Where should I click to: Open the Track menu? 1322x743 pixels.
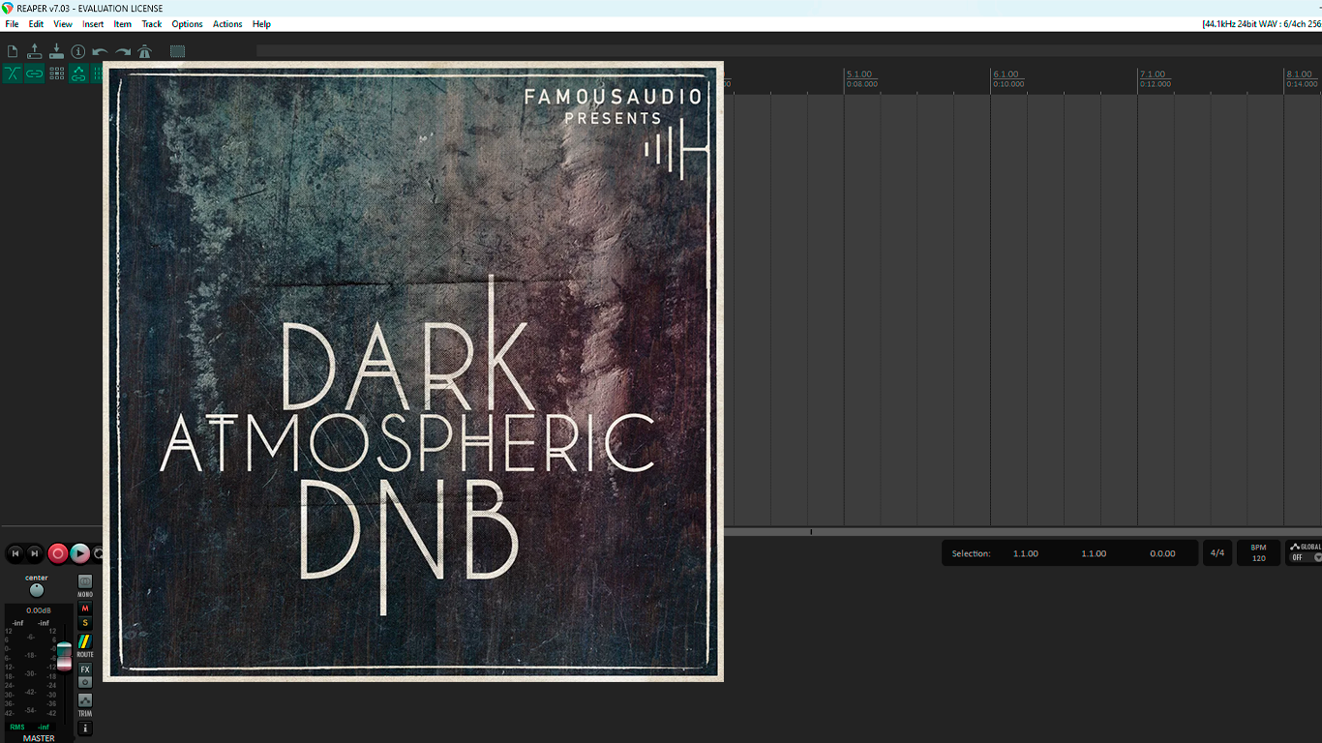click(152, 24)
